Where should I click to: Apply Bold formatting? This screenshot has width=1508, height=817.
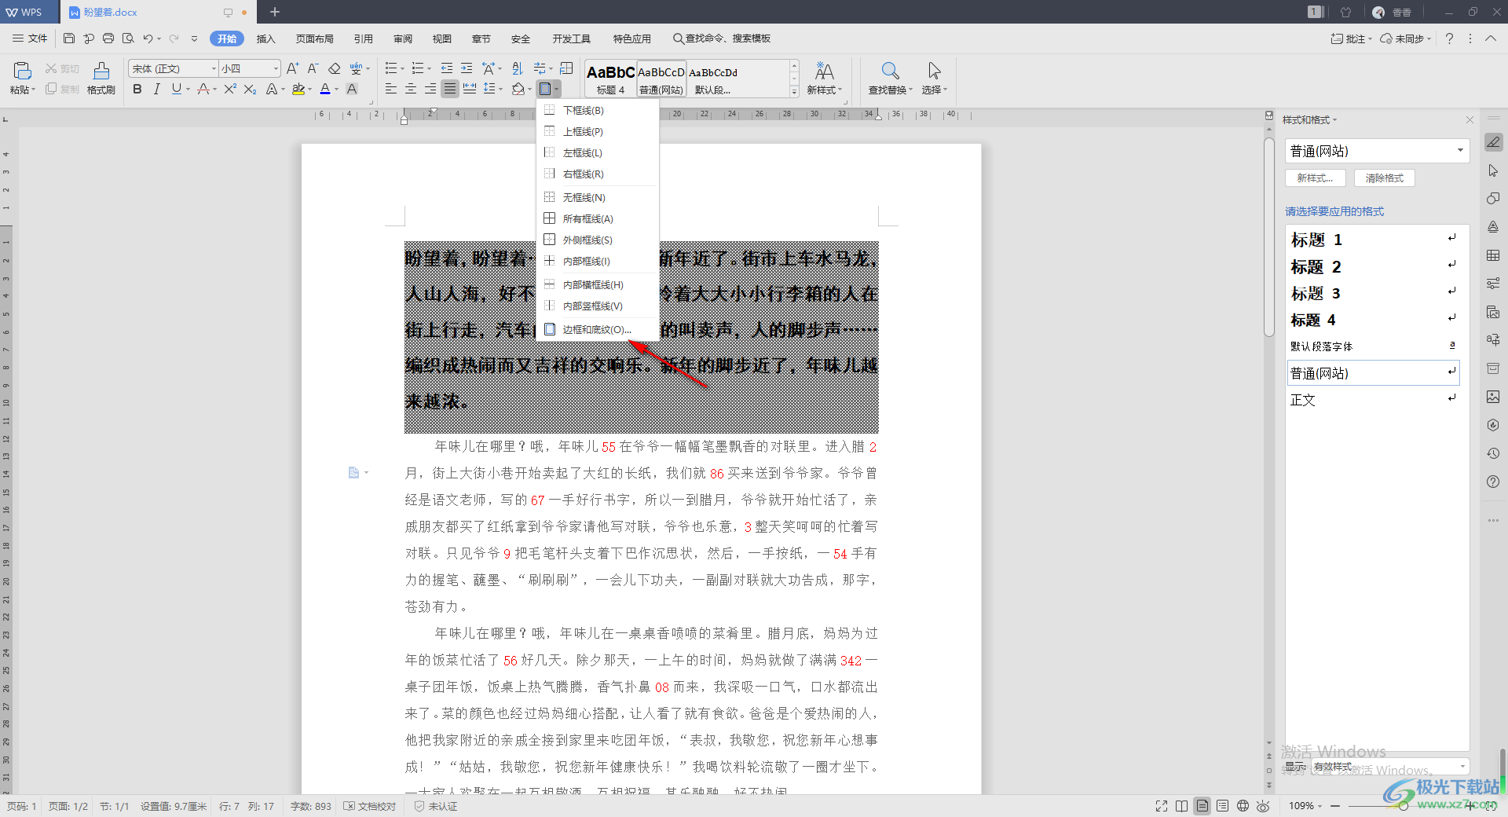[x=137, y=90]
